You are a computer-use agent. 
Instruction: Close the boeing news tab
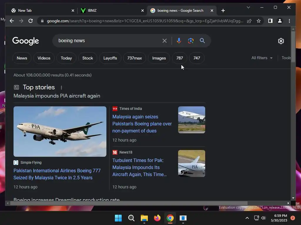212,11
